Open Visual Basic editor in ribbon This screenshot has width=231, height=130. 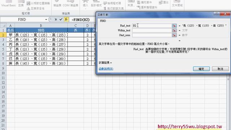point(8,4)
